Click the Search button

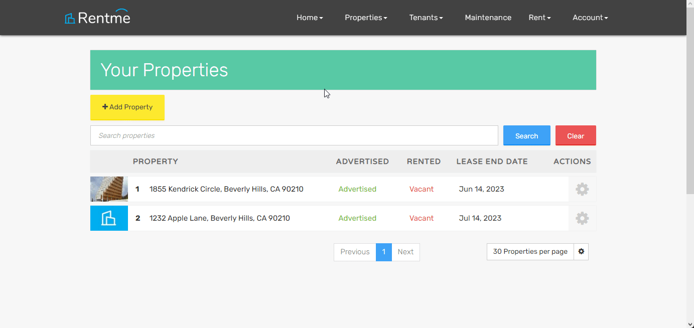click(526, 135)
